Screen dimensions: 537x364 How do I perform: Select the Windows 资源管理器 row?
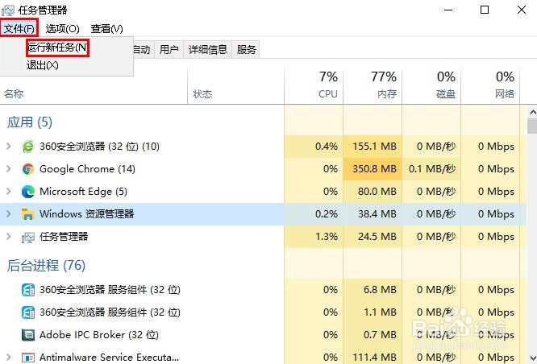click(263, 214)
